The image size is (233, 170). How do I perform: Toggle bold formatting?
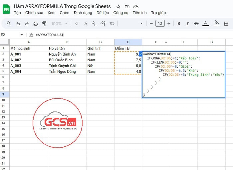(179, 24)
